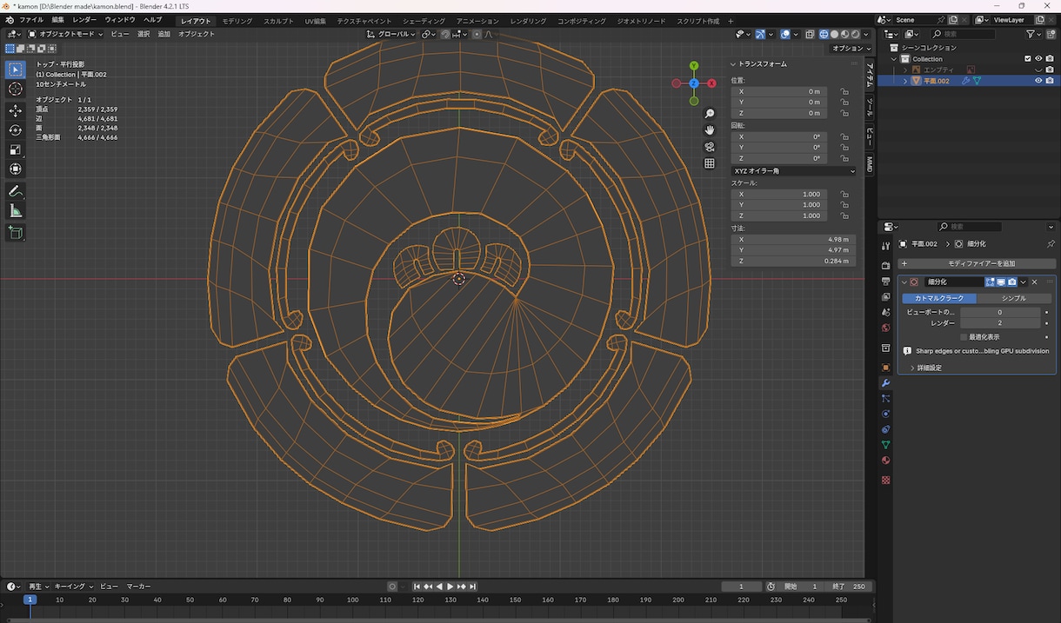Switch to wireframe viewport shading
1061x623 pixels.
pyautogui.click(x=823, y=34)
